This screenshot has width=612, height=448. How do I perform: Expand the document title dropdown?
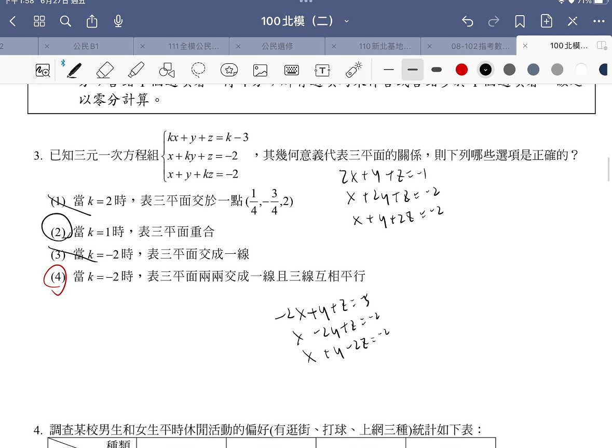click(x=346, y=21)
